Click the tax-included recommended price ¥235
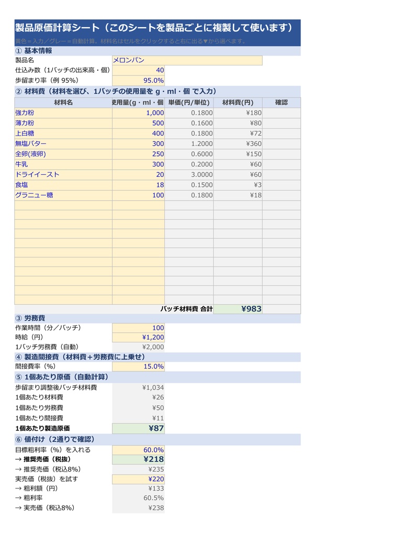 point(139,470)
